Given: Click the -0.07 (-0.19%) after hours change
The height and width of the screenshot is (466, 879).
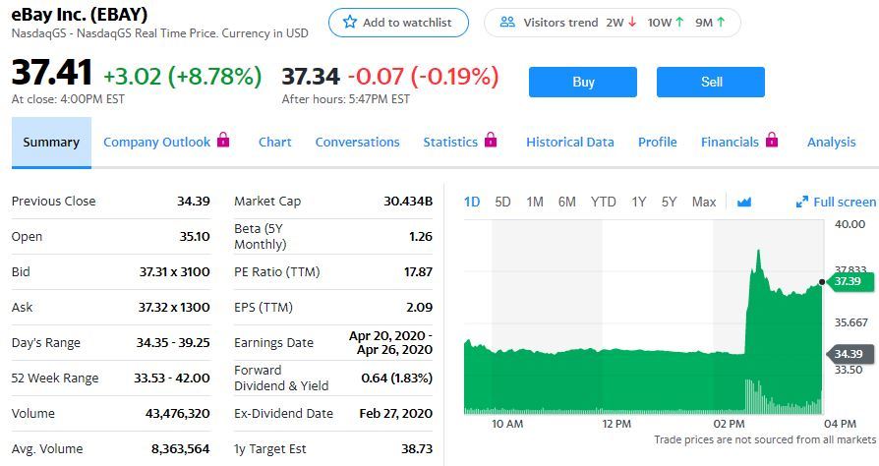Looking at the screenshot, I should [x=423, y=77].
